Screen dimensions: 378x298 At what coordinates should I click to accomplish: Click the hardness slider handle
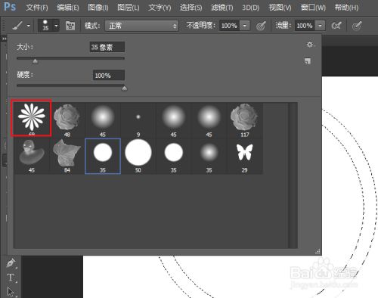pos(124,88)
